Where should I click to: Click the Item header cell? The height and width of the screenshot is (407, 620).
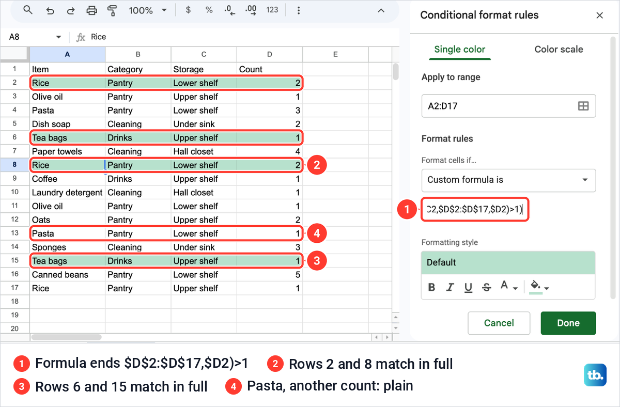[67, 69]
